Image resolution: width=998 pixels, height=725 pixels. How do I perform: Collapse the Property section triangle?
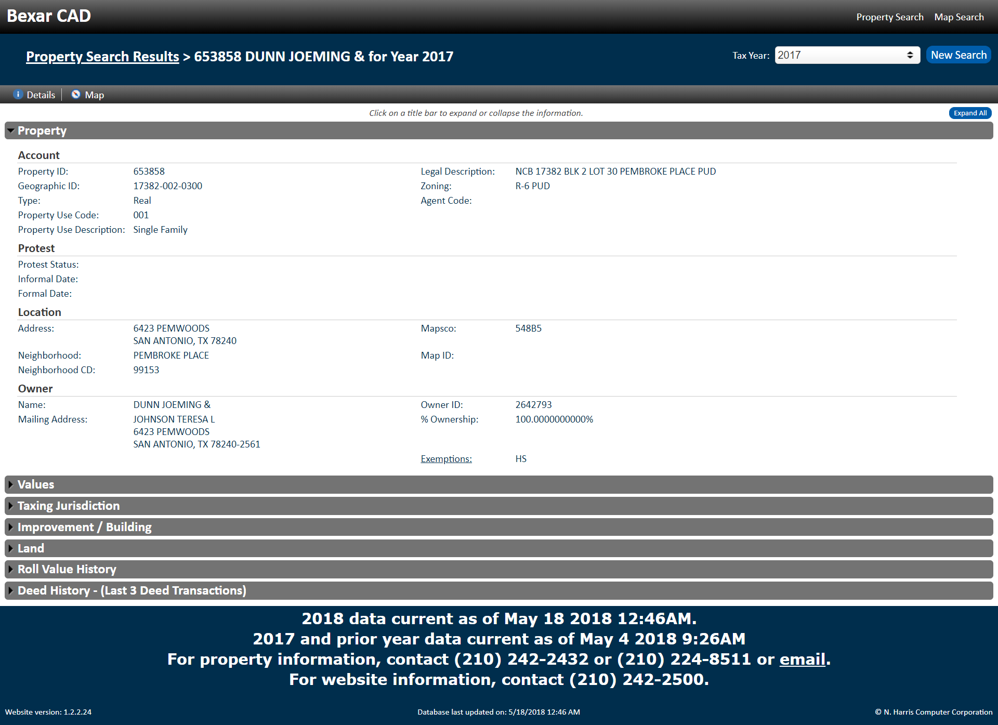(11, 131)
